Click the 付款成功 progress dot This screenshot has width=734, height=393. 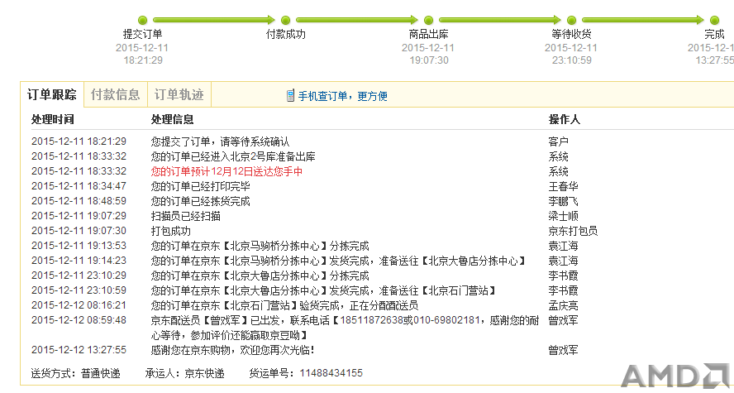point(285,20)
